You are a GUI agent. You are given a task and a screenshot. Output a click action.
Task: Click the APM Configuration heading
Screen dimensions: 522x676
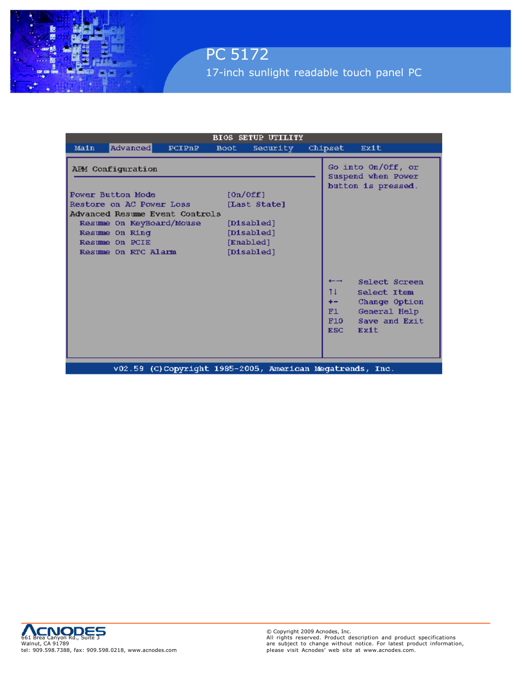coord(114,169)
